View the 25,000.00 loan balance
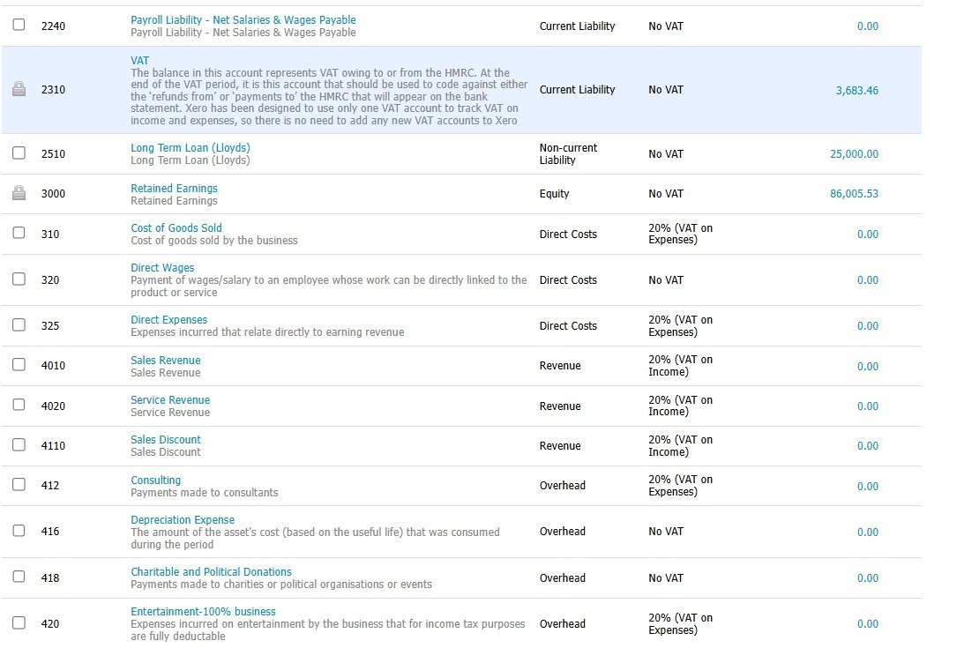979x648 pixels. pos(854,154)
